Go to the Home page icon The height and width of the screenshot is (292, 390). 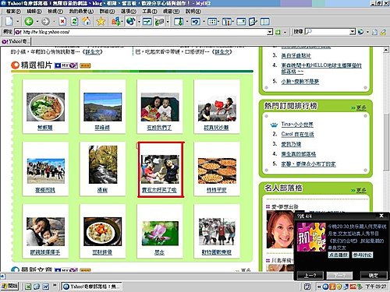point(87,21)
